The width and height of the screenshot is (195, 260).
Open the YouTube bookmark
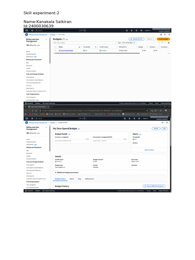pos(34,114)
